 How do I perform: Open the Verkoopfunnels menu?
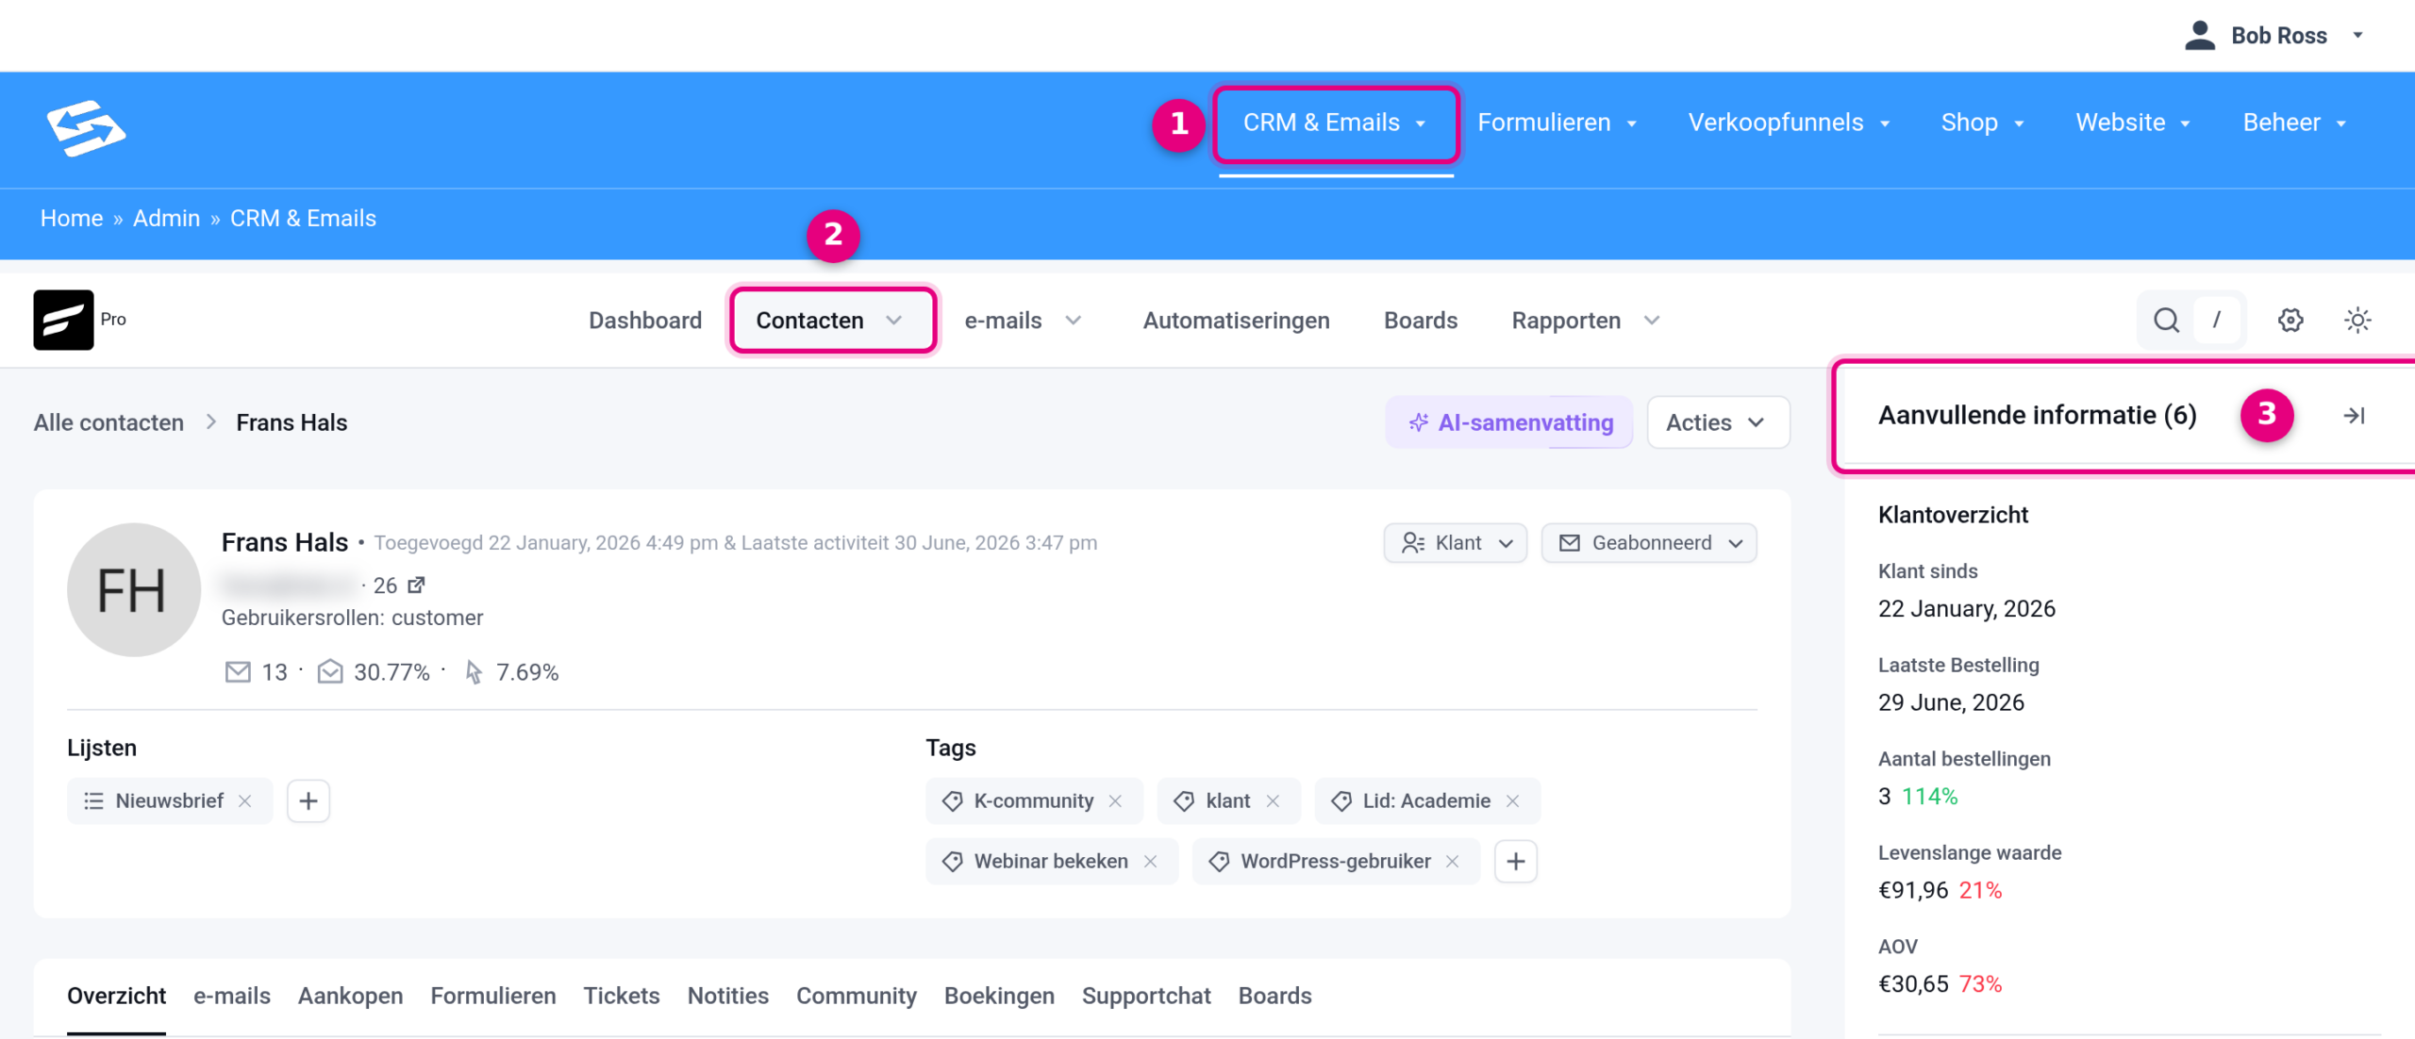coord(1789,123)
